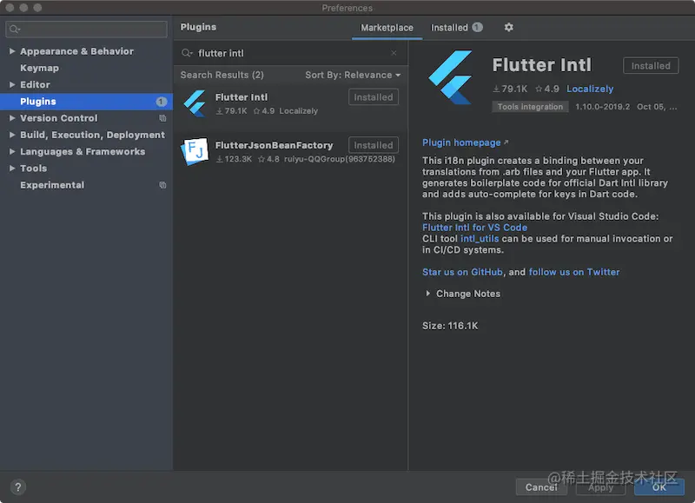The height and width of the screenshot is (503, 695).
Task: Click the Version Control project-level copy icon
Action: [162, 118]
